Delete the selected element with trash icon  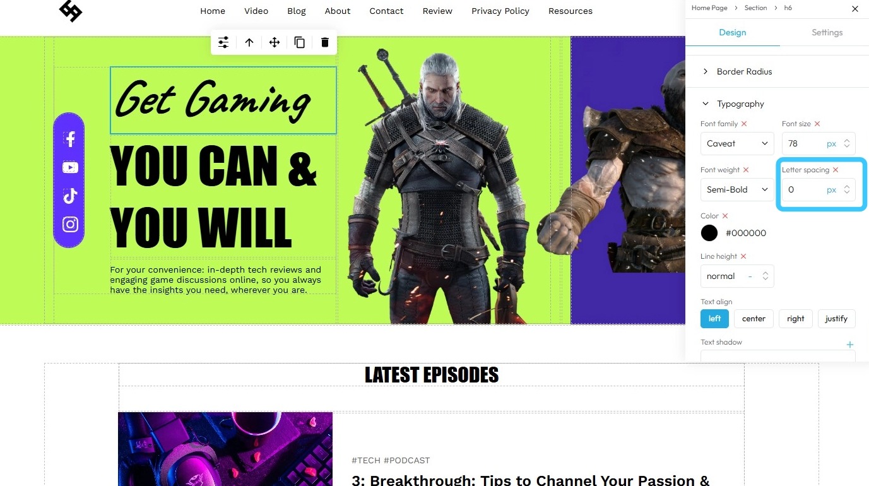(325, 42)
